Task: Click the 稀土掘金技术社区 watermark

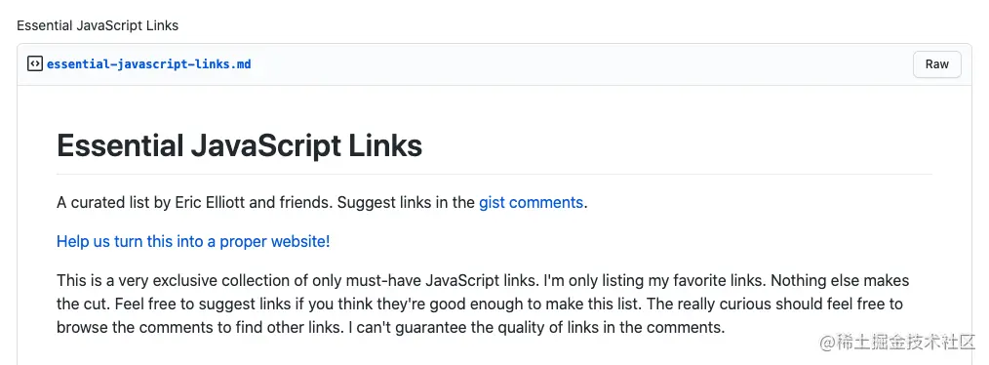Action: (897, 343)
